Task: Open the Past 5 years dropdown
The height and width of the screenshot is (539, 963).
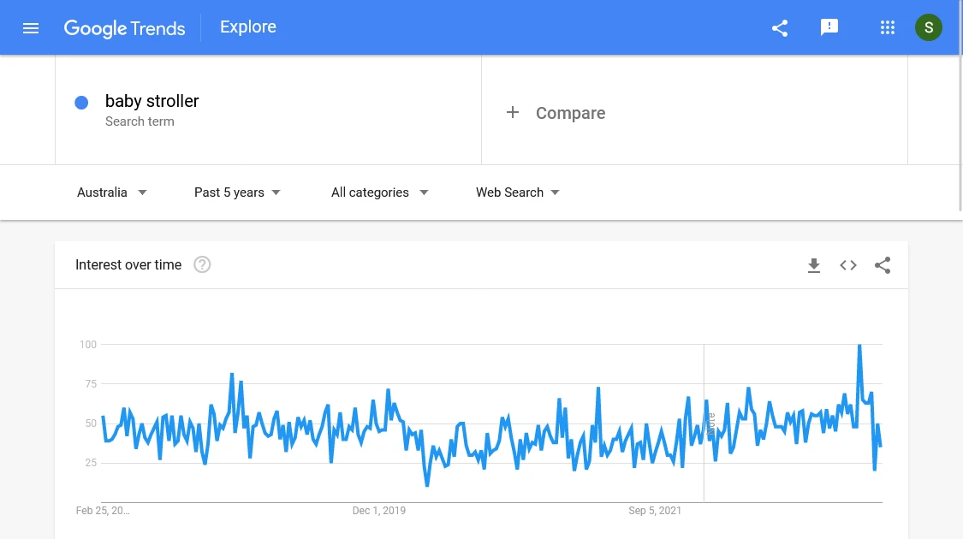Action: (237, 192)
